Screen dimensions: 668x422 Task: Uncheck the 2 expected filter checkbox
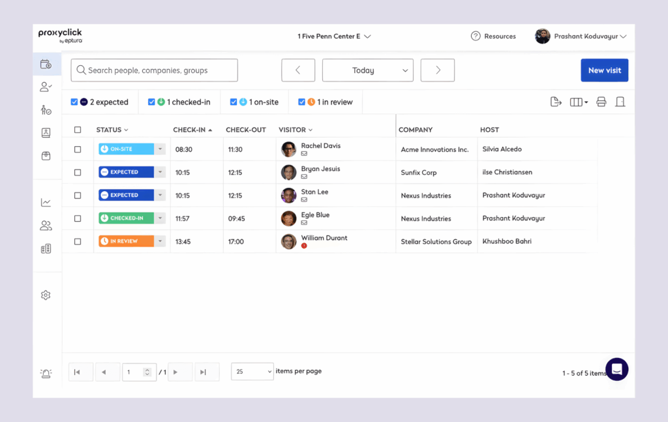tap(74, 102)
